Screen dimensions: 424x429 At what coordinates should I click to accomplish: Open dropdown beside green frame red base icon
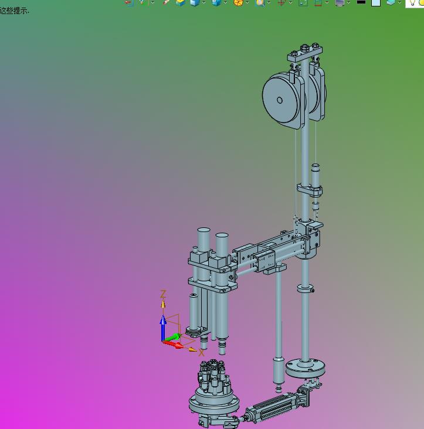[x=327, y=2]
